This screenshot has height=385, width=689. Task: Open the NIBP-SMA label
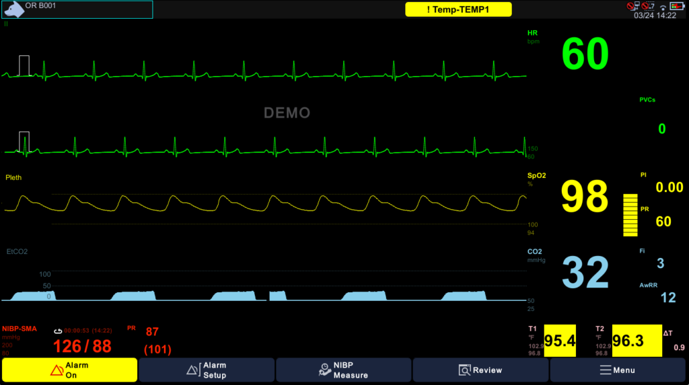click(x=20, y=329)
